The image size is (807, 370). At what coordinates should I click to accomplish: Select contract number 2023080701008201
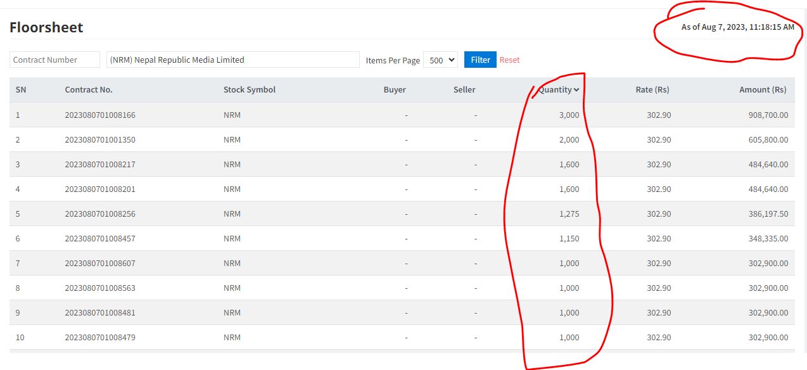coord(100,189)
